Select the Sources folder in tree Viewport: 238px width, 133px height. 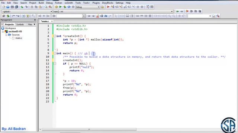point(16,35)
